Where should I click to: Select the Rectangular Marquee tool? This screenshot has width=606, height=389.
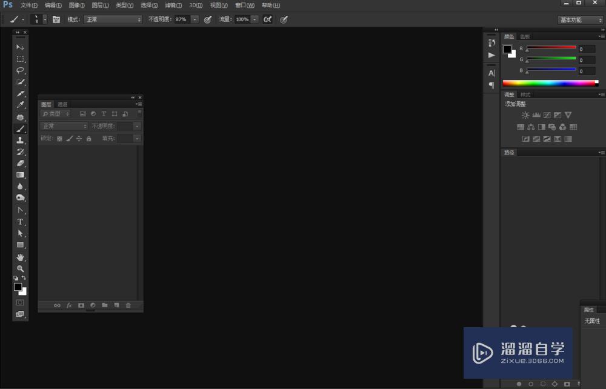point(20,59)
